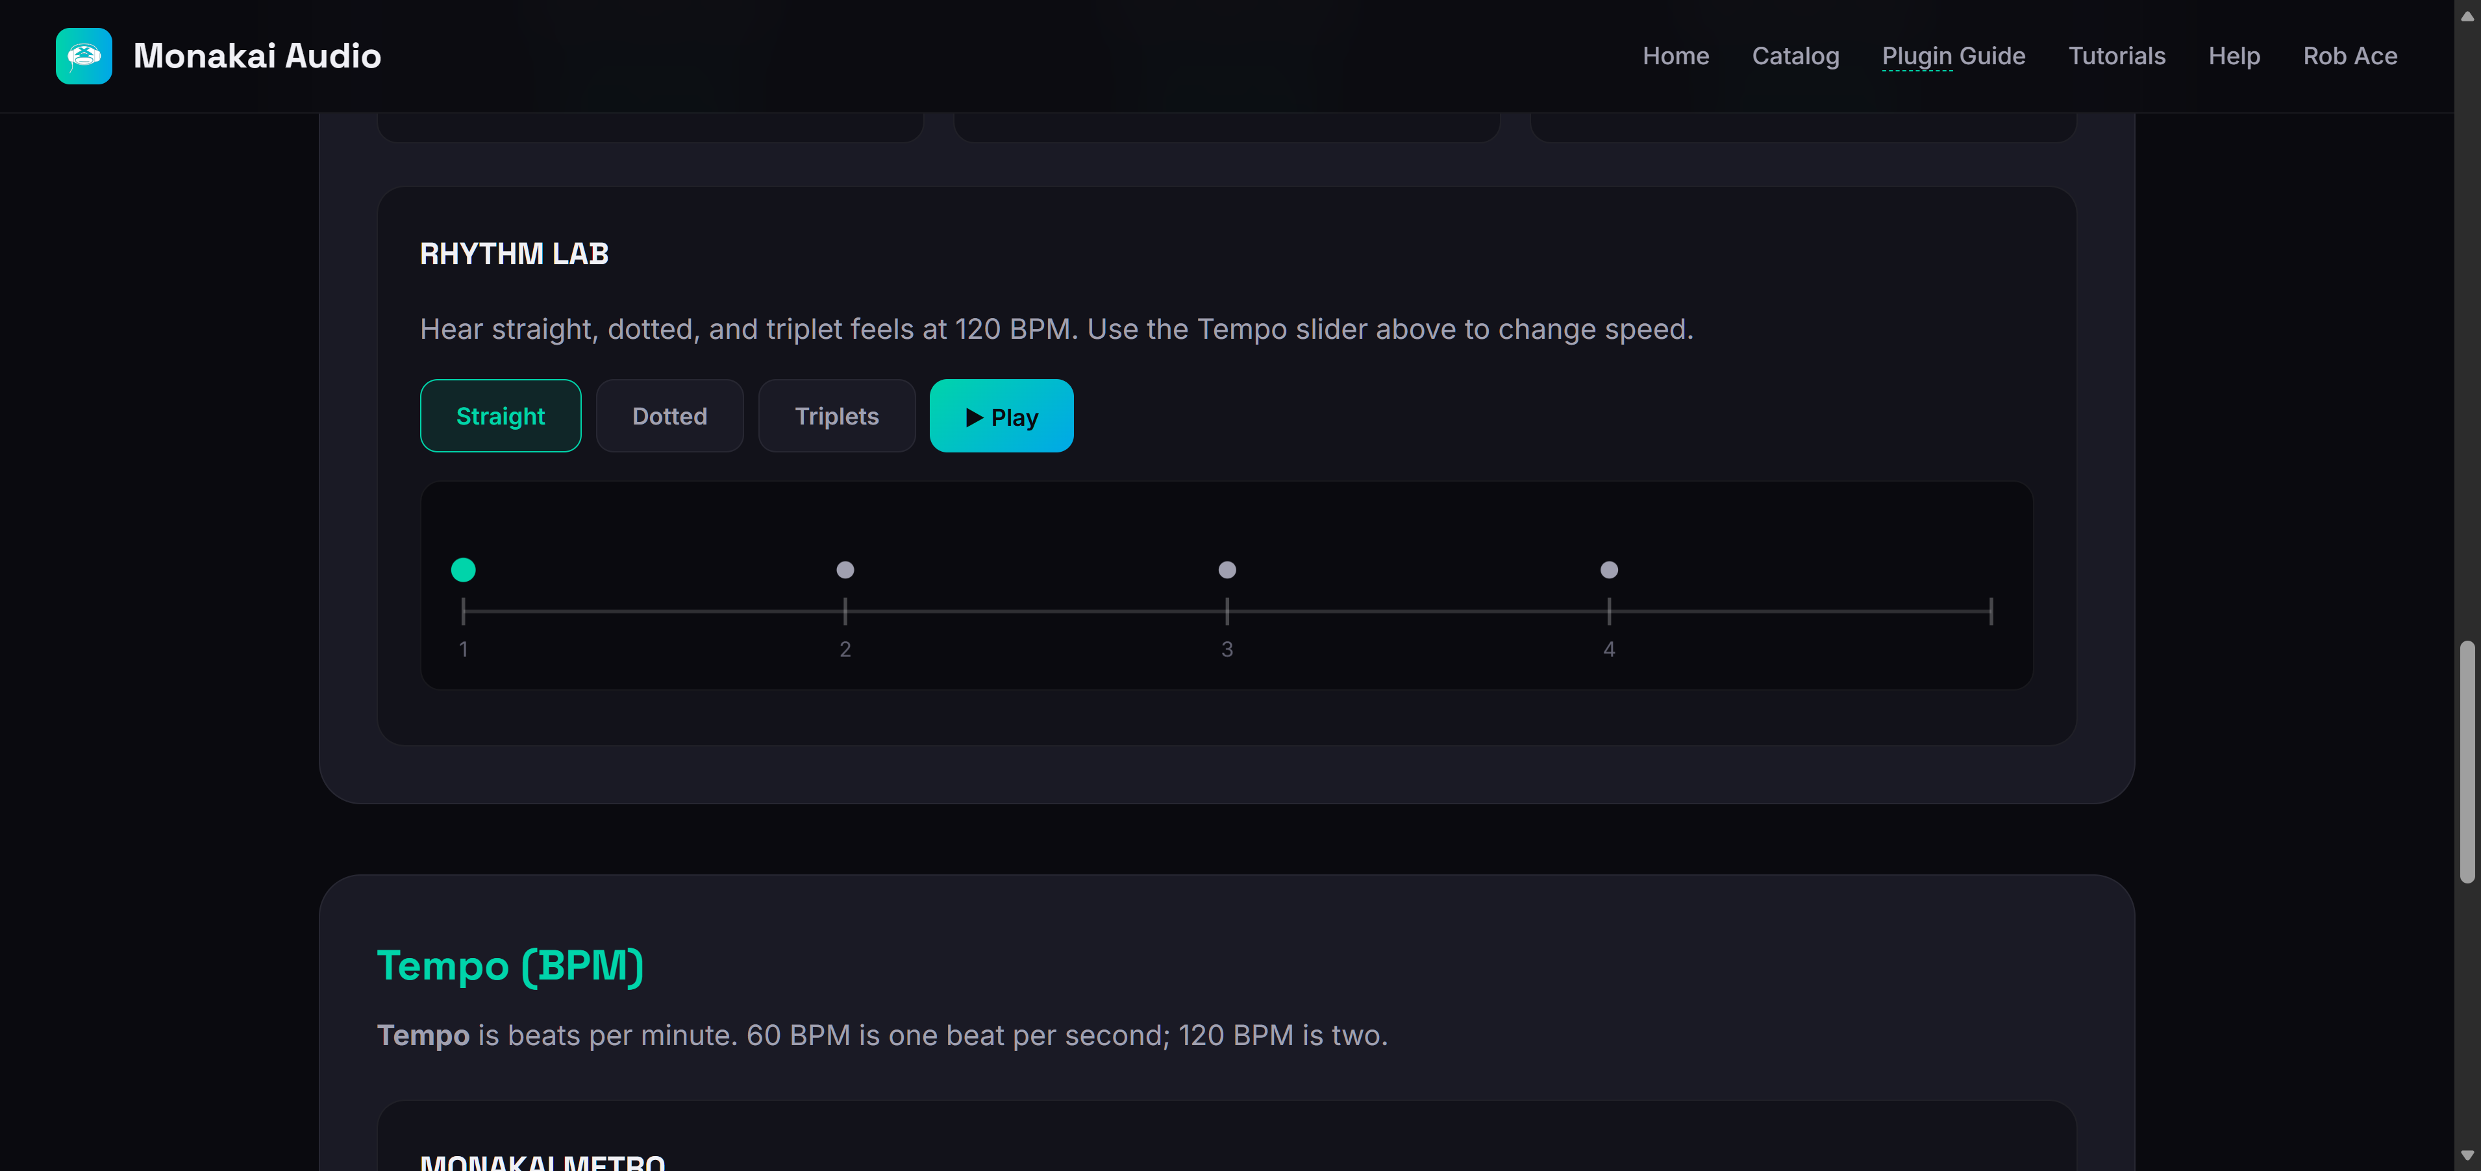Go to the Home page
Image resolution: width=2481 pixels, height=1171 pixels.
pos(1676,56)
